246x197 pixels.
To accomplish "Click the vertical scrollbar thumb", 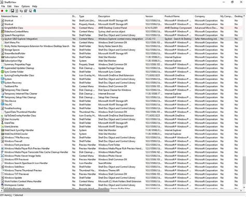I will (x=244, y=170).
